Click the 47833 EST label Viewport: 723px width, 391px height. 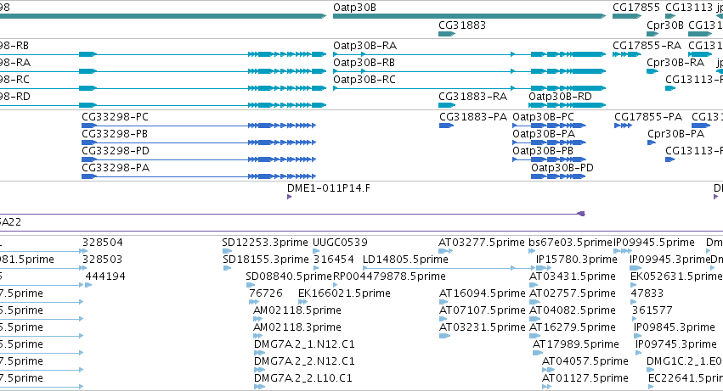[x=647, y=293]
